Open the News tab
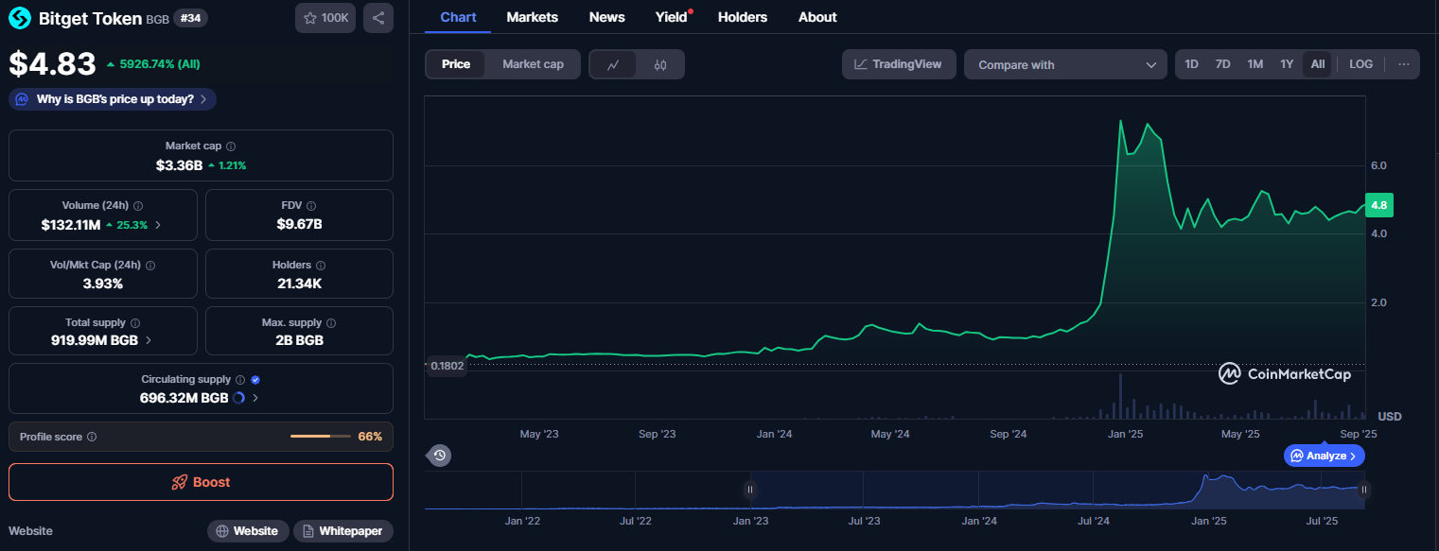The height and width of the screenshot is (551, 1439). 606,17
